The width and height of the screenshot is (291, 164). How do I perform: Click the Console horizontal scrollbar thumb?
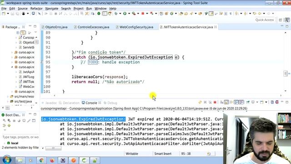53,148
